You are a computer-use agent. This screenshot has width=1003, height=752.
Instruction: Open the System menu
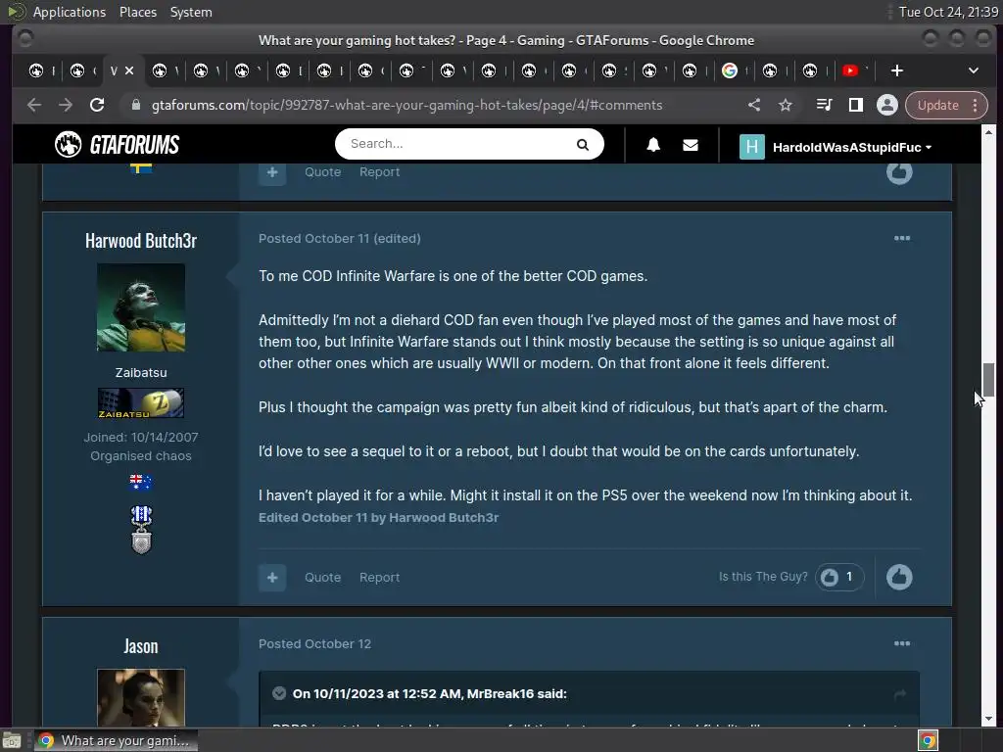pos(191,12)
